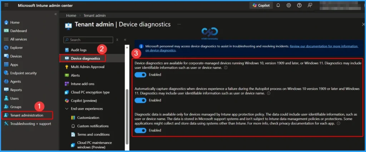Screen dimensions: 366x152
Task: Click the Agents icon in sidebar
Action: (x=6, y=81)
